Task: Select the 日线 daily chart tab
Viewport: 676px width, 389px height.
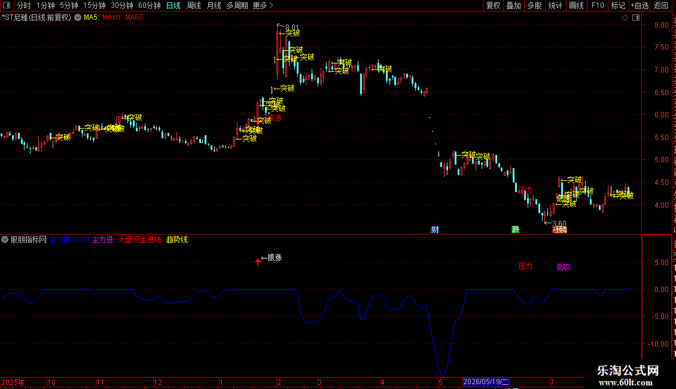Action: tap(173, 5)
